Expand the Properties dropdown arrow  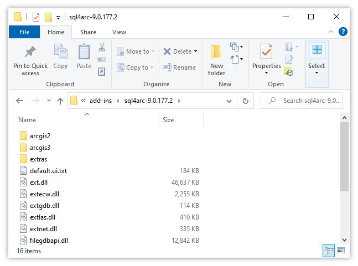tap(267, 73)
